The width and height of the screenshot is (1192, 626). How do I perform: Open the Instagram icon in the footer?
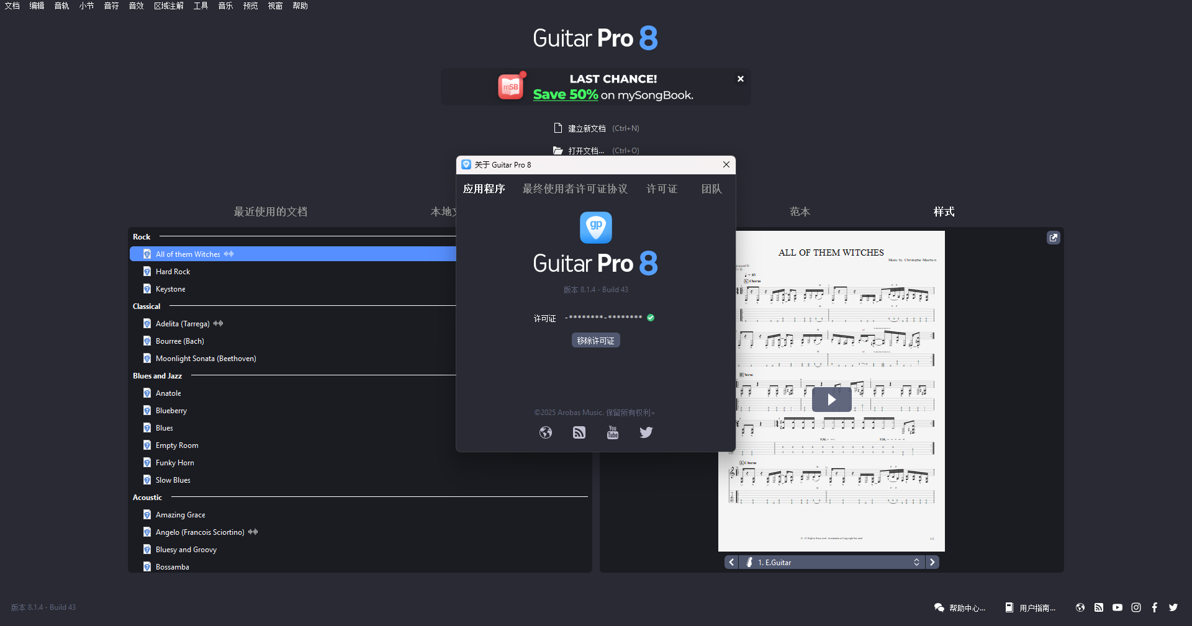(x=1136, y=607)
